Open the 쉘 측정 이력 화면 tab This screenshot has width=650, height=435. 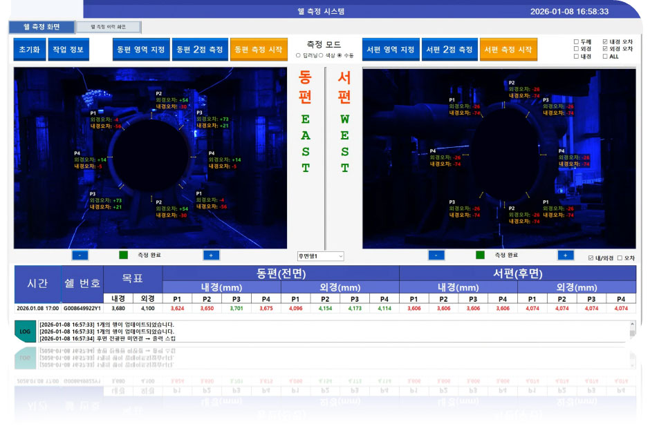[108, 27]
